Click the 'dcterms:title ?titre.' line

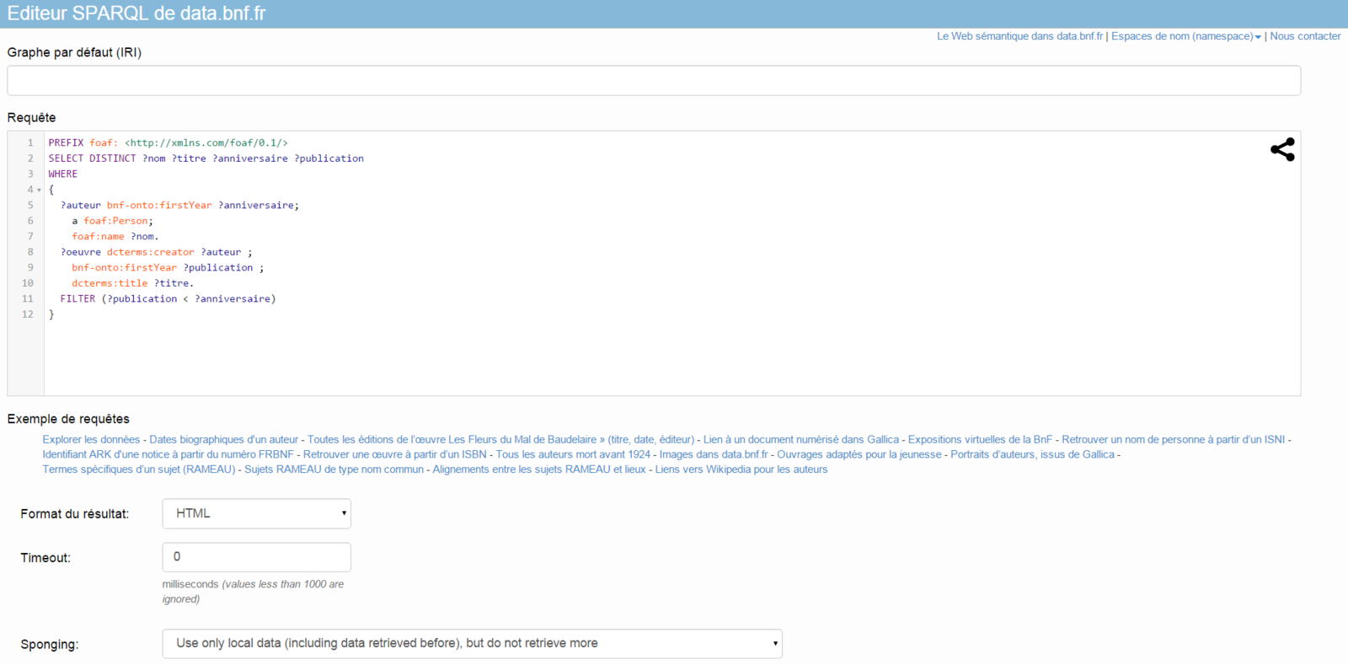[132, 283]
